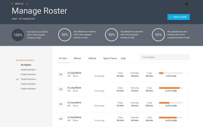Open the Staff tab
Viewport: 203px width, 127px height.
tap(123, 58)
